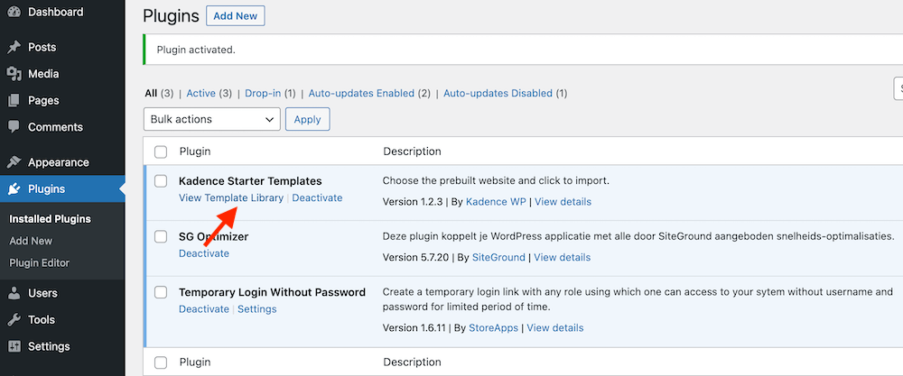
Task: Click the Description column label in footer
Action: 412,362
